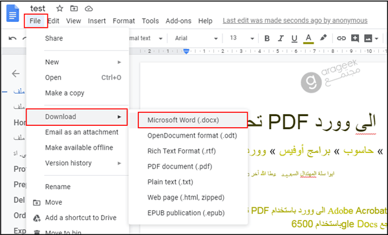Star the test document
Image resolution: width=388 pixels, height=235 pixels.
click(59, 8)
